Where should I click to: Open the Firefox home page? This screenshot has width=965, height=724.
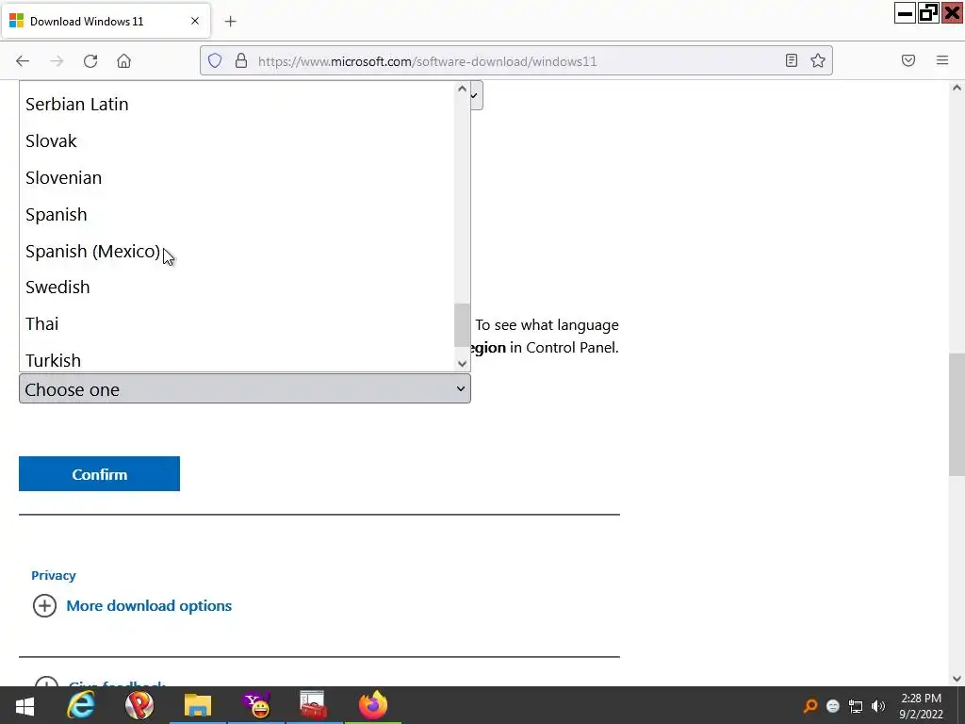pyautogui.click(x=123, y=61)
